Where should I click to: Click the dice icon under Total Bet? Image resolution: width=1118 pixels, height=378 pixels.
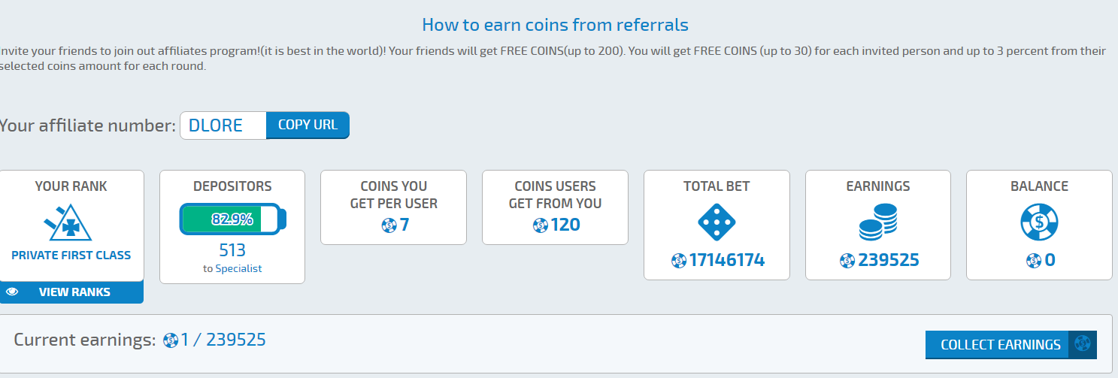coord(717,222)
